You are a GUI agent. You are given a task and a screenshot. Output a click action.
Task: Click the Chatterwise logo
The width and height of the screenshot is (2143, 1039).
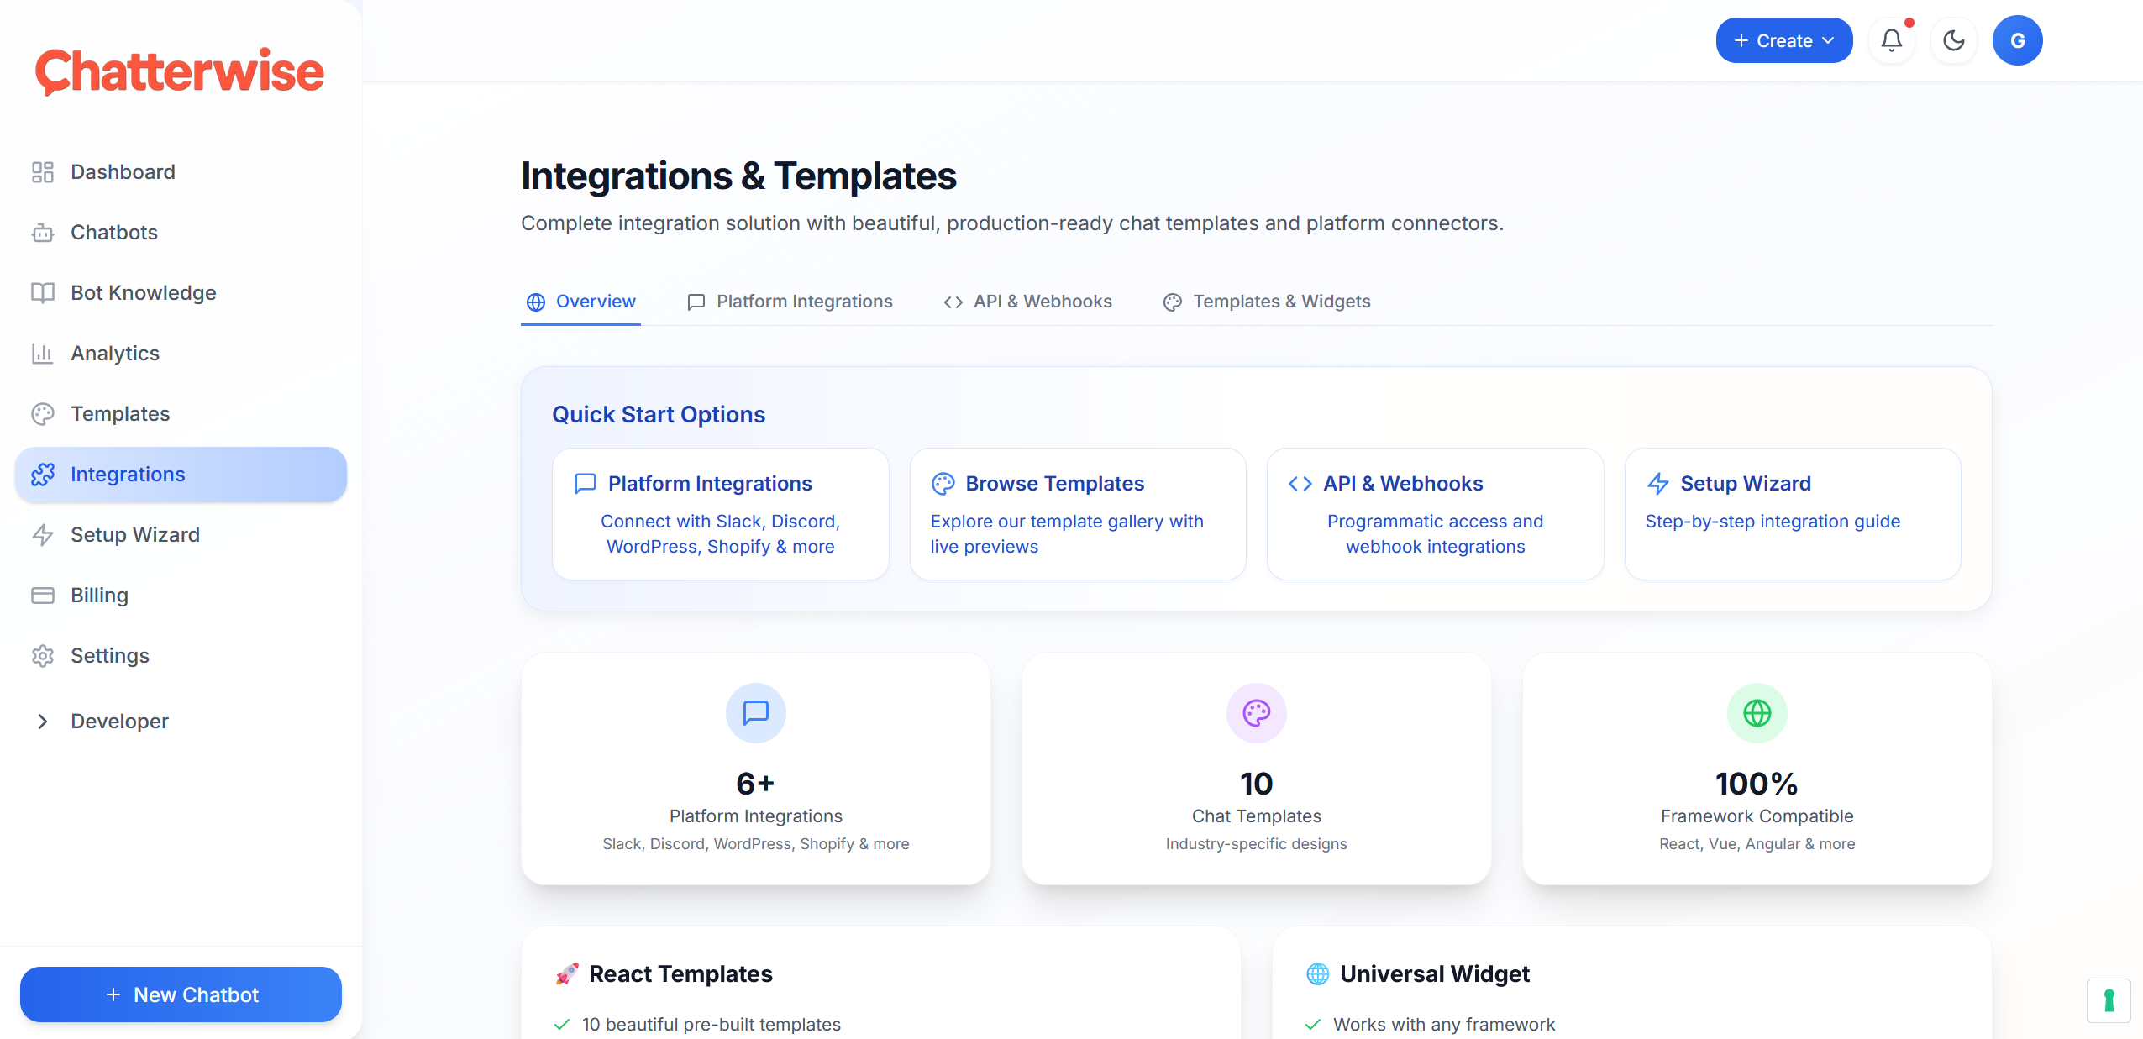click(180, 71)
